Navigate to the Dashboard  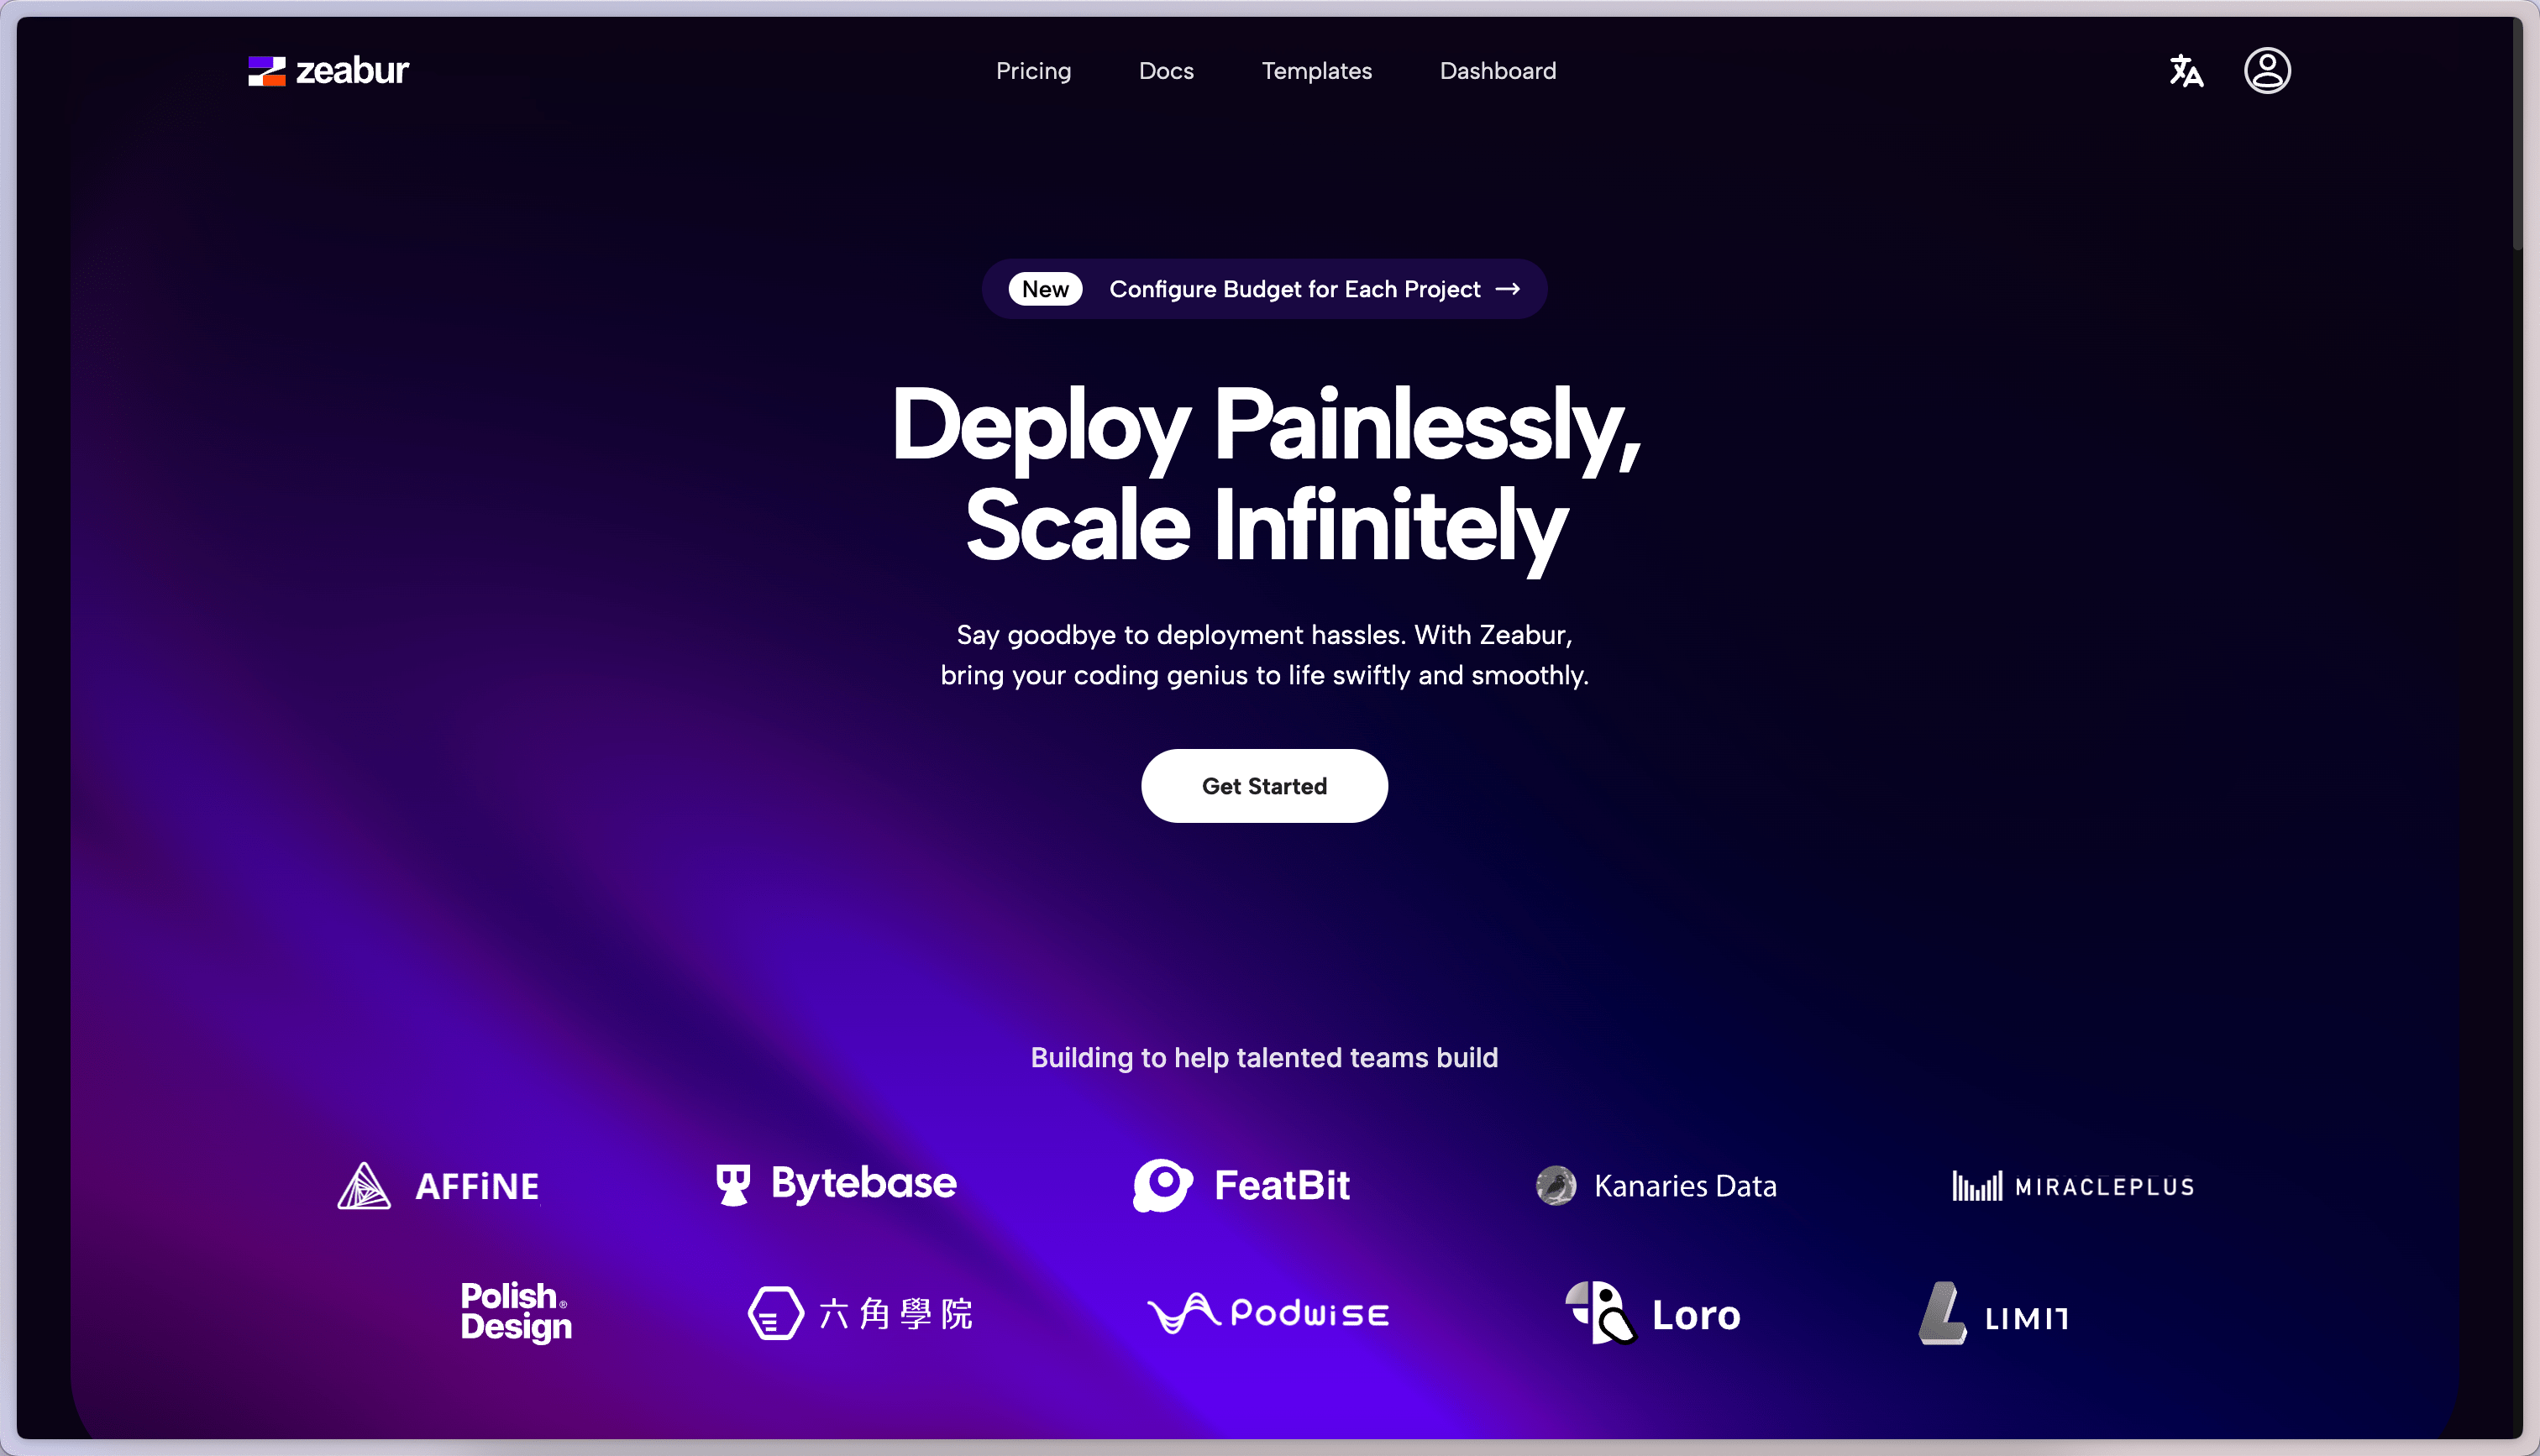[x=1497, y=71]
